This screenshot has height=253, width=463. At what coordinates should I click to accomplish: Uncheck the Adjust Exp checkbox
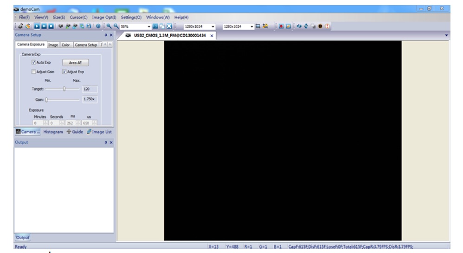[64, 72]
